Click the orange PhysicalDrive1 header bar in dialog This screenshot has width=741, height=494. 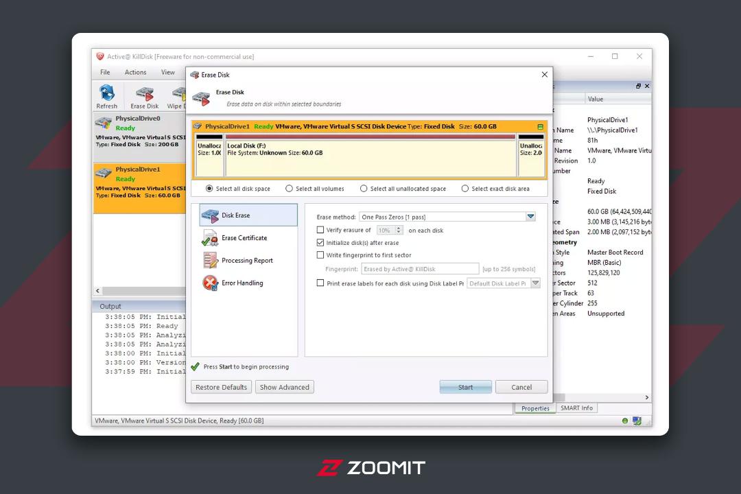(x=369, y=127)
